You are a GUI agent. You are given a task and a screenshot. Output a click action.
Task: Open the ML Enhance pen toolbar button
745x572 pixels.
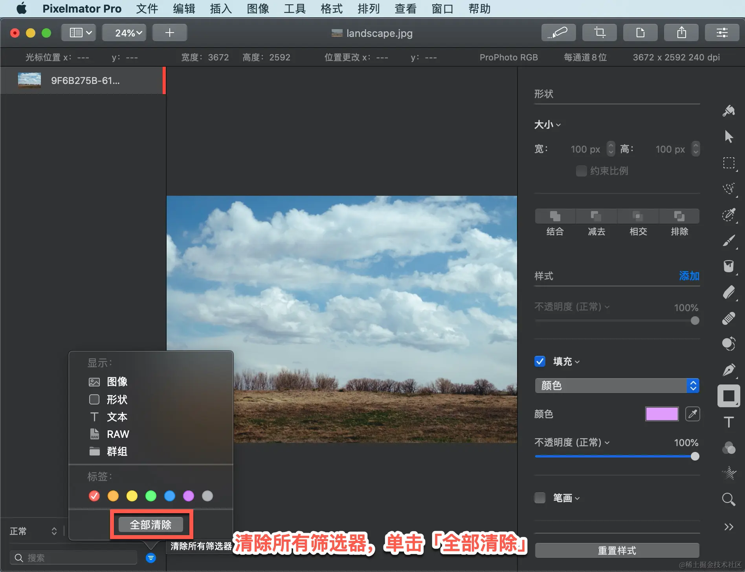point(558,33)
